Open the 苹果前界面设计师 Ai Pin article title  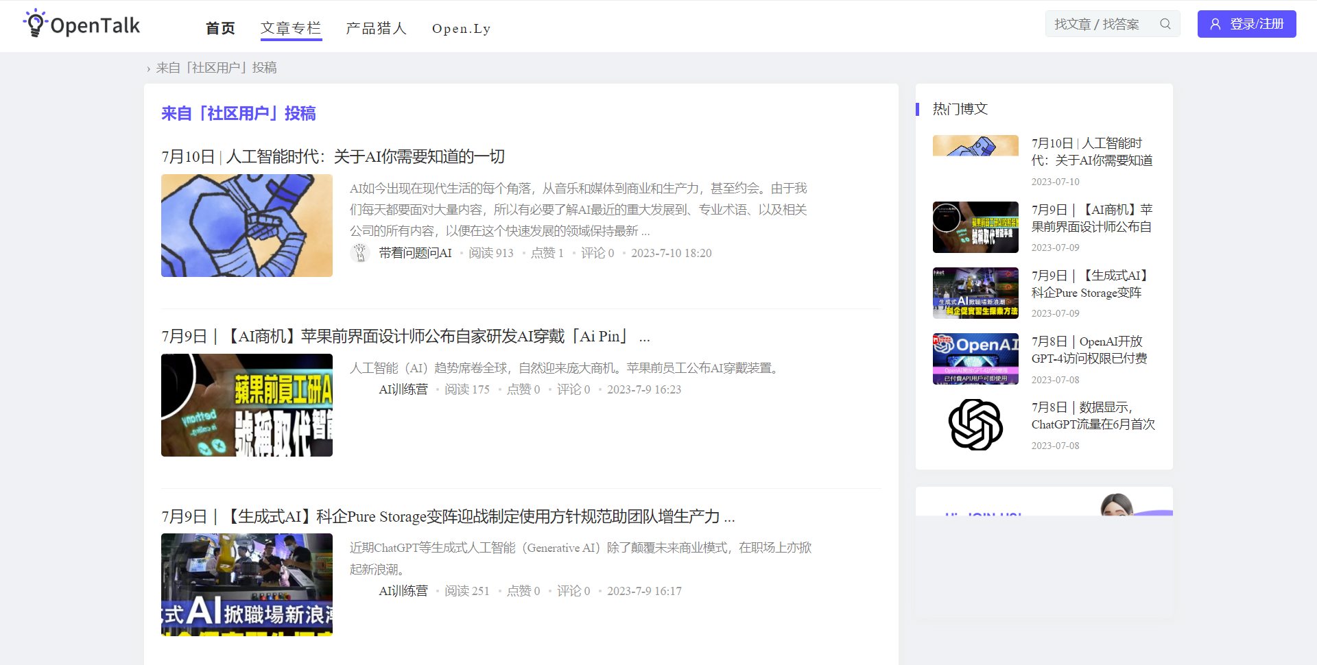click(x=405, y=336)
